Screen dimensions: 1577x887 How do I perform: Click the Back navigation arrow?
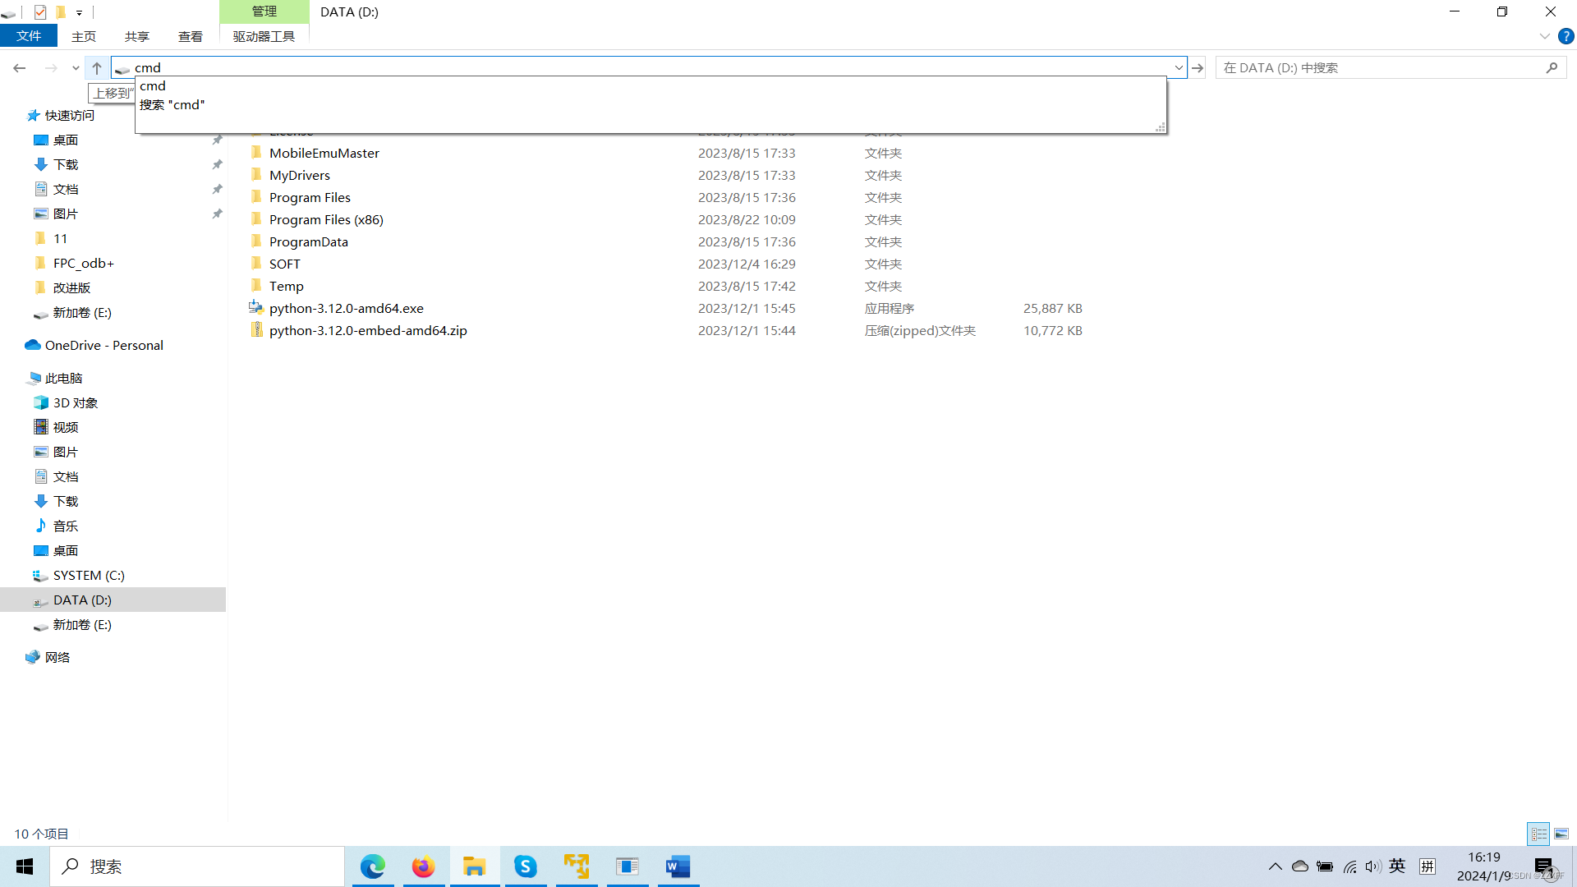(x=20, y=68)
